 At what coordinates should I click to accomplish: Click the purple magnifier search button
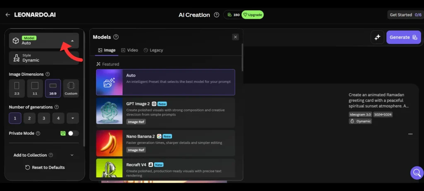[x=417, y=173]
